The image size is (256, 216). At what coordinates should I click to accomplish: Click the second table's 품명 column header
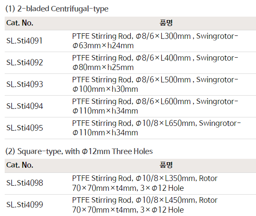click(166, 165)
